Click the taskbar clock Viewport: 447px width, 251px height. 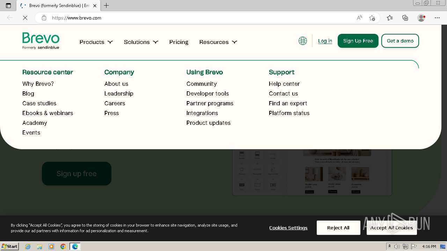pyautogui.click(x=429, y=246)
